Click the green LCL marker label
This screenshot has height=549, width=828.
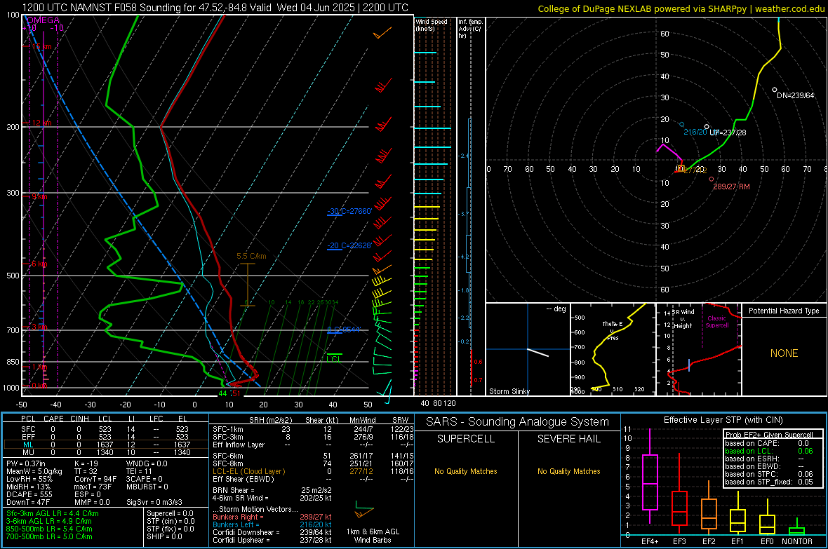coord(334,359)
